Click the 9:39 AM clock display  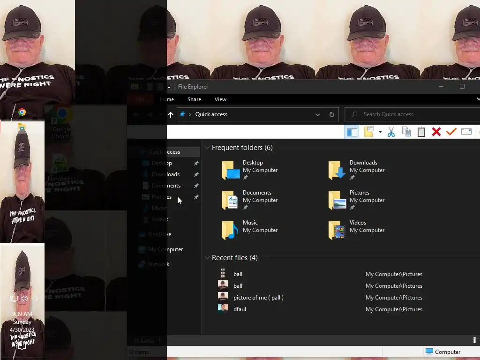(22, 314)
